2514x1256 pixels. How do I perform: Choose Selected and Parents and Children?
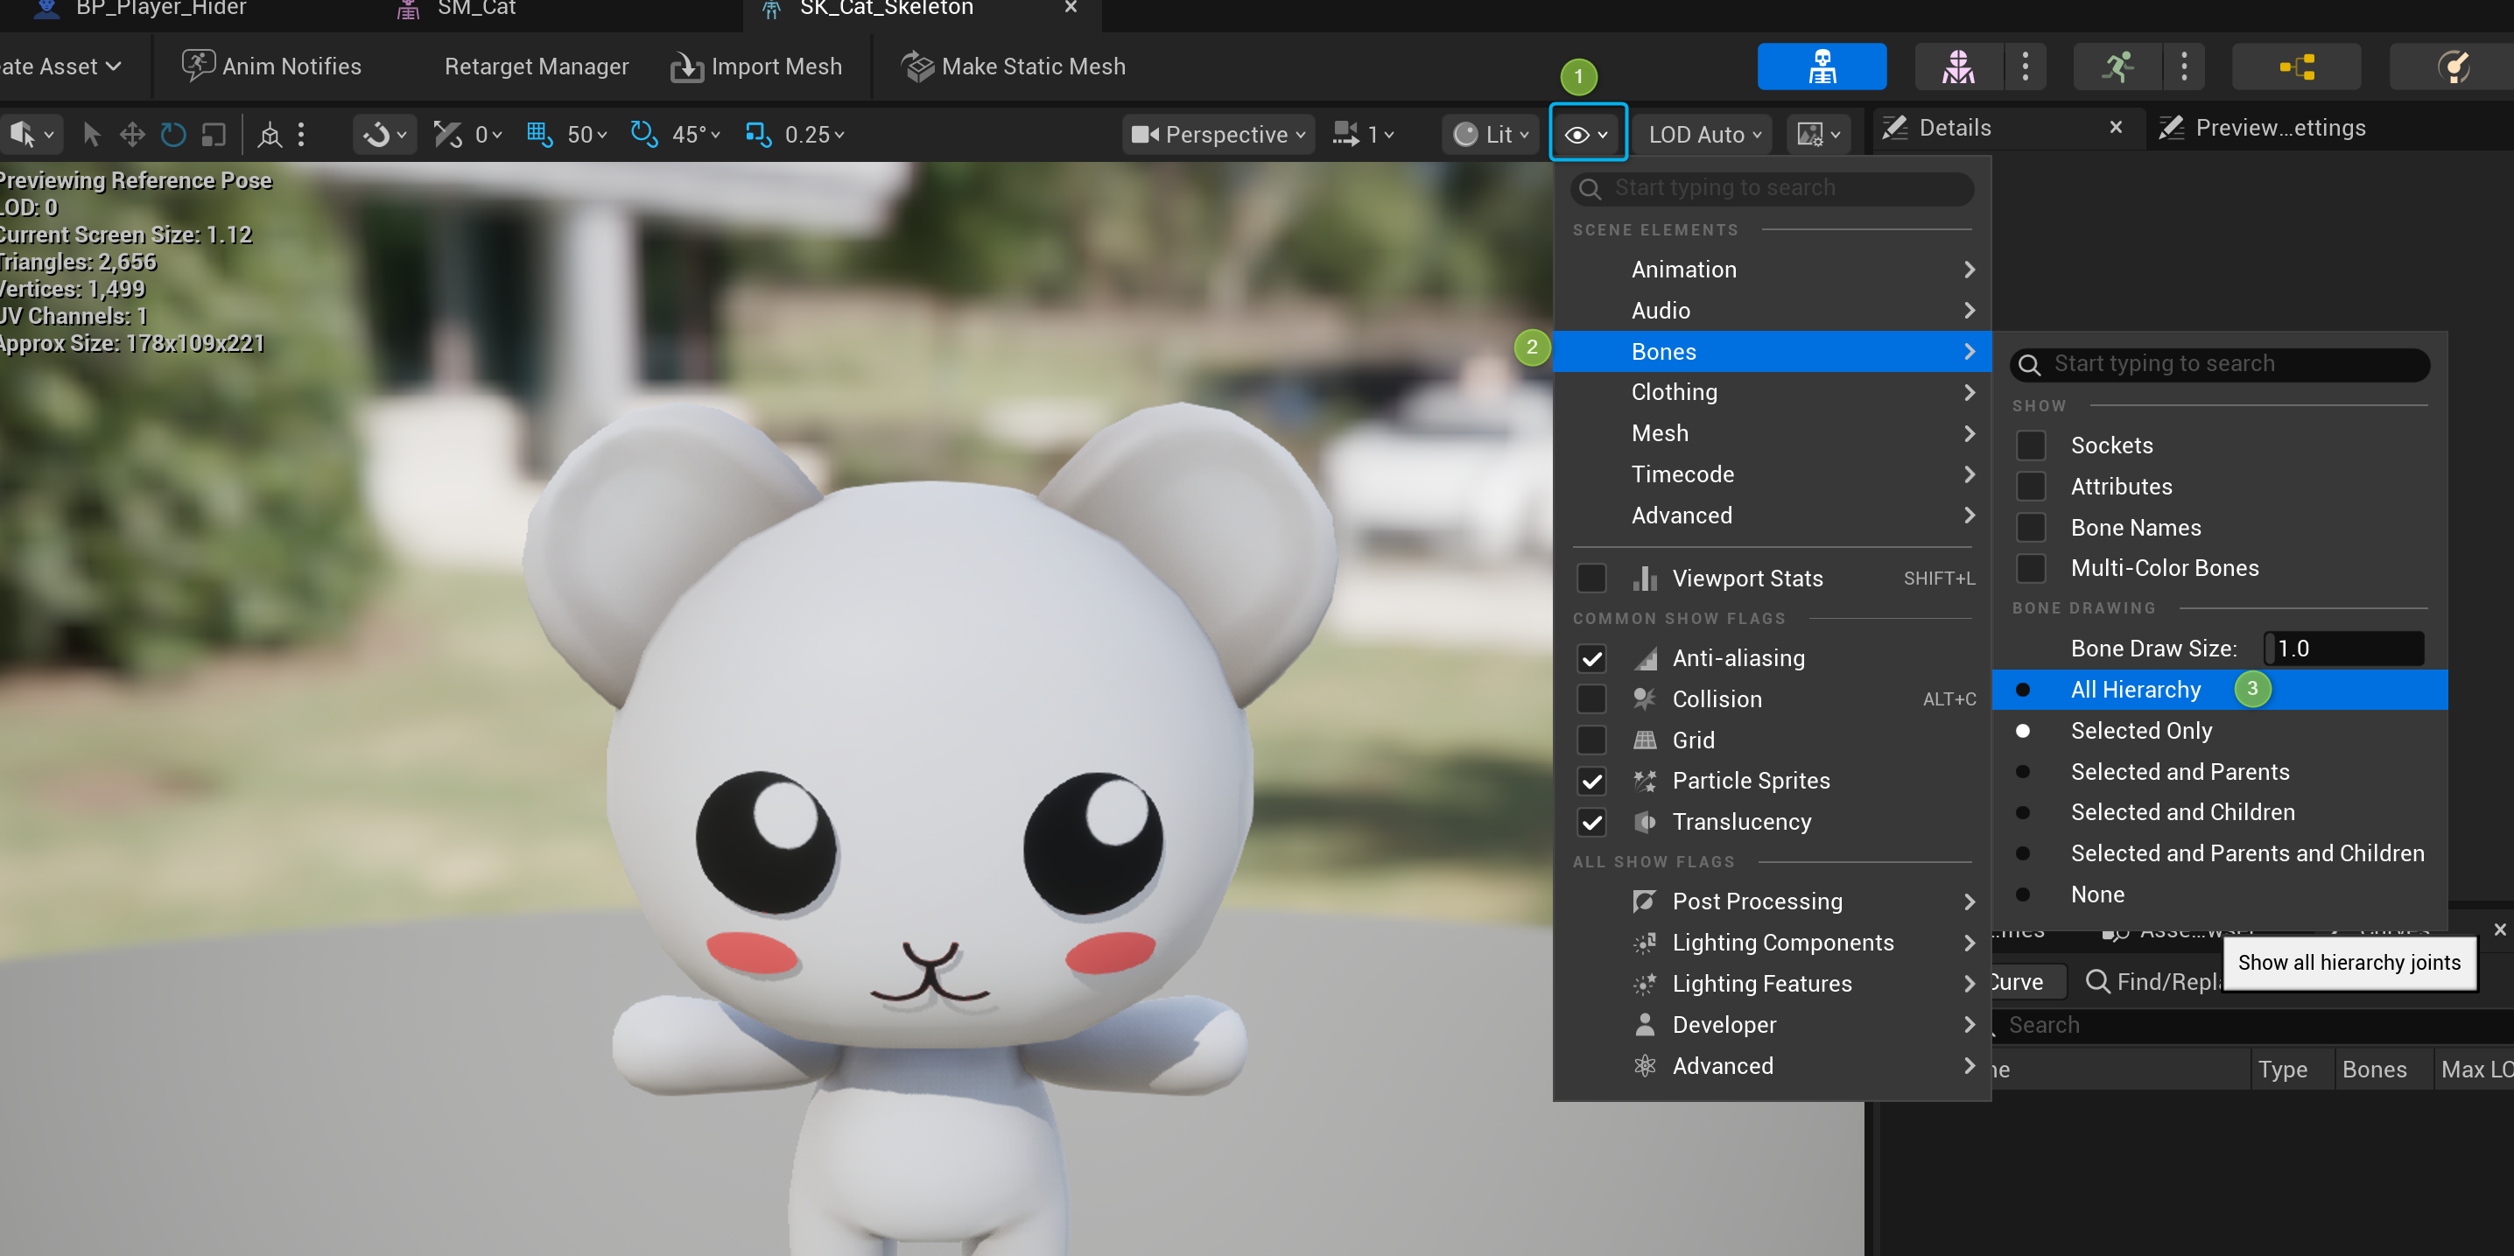click(2219, 853)
